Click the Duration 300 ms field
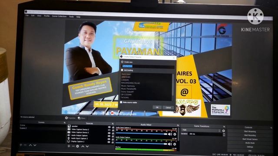 coord(205,134)
